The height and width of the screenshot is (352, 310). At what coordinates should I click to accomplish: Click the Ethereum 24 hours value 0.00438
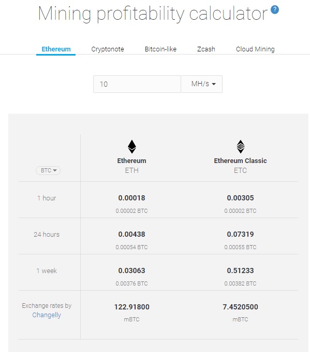[131, 234]
